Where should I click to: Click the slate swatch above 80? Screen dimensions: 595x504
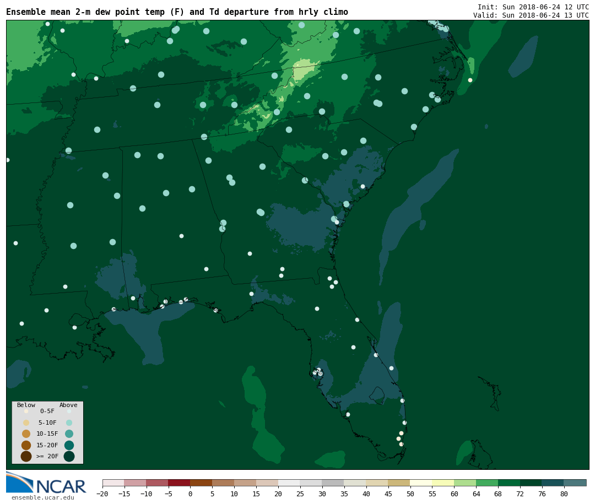point(575,483)
